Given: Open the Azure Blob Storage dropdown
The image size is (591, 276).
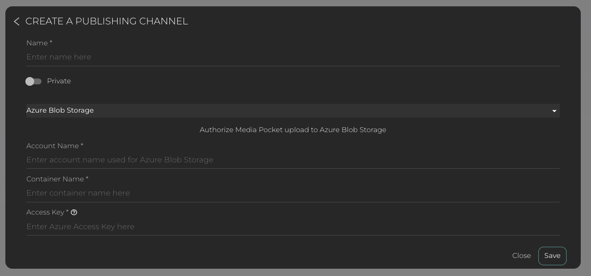Looking at the screenshot, I should [x=293, y=111].
